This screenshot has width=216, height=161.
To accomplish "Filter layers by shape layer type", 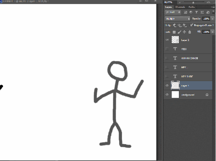I will pyautogui.click(x=202, y=12).
